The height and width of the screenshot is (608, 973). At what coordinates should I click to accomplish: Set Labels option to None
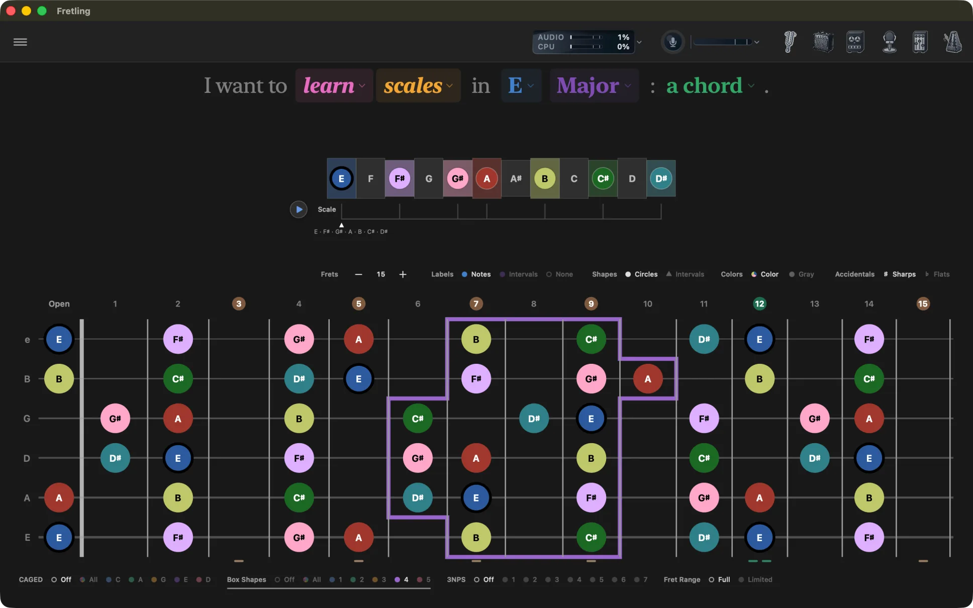tap(559, 274)
